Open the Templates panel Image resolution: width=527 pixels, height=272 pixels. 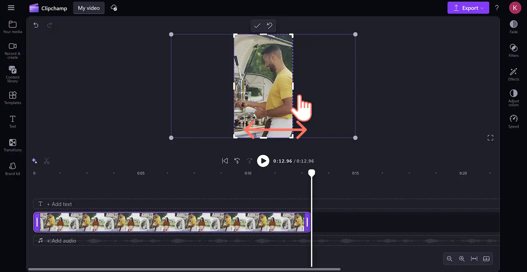coord(12,98)
